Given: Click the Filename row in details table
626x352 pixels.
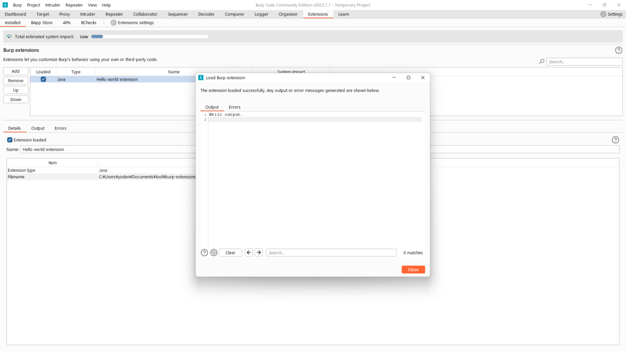Looking at the screenshot, I should pos(101,177).
